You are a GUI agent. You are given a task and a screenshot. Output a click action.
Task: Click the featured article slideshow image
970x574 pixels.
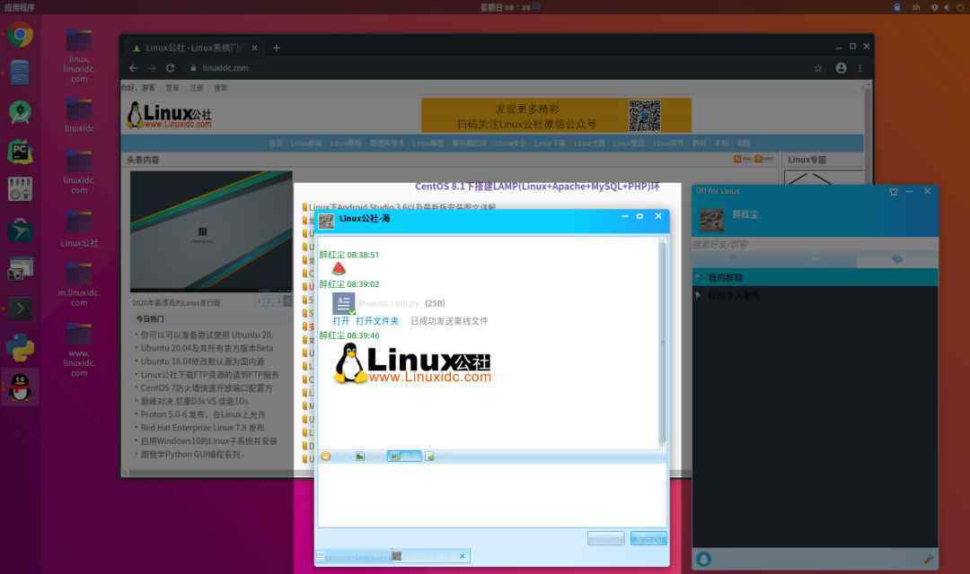[211, 231]
